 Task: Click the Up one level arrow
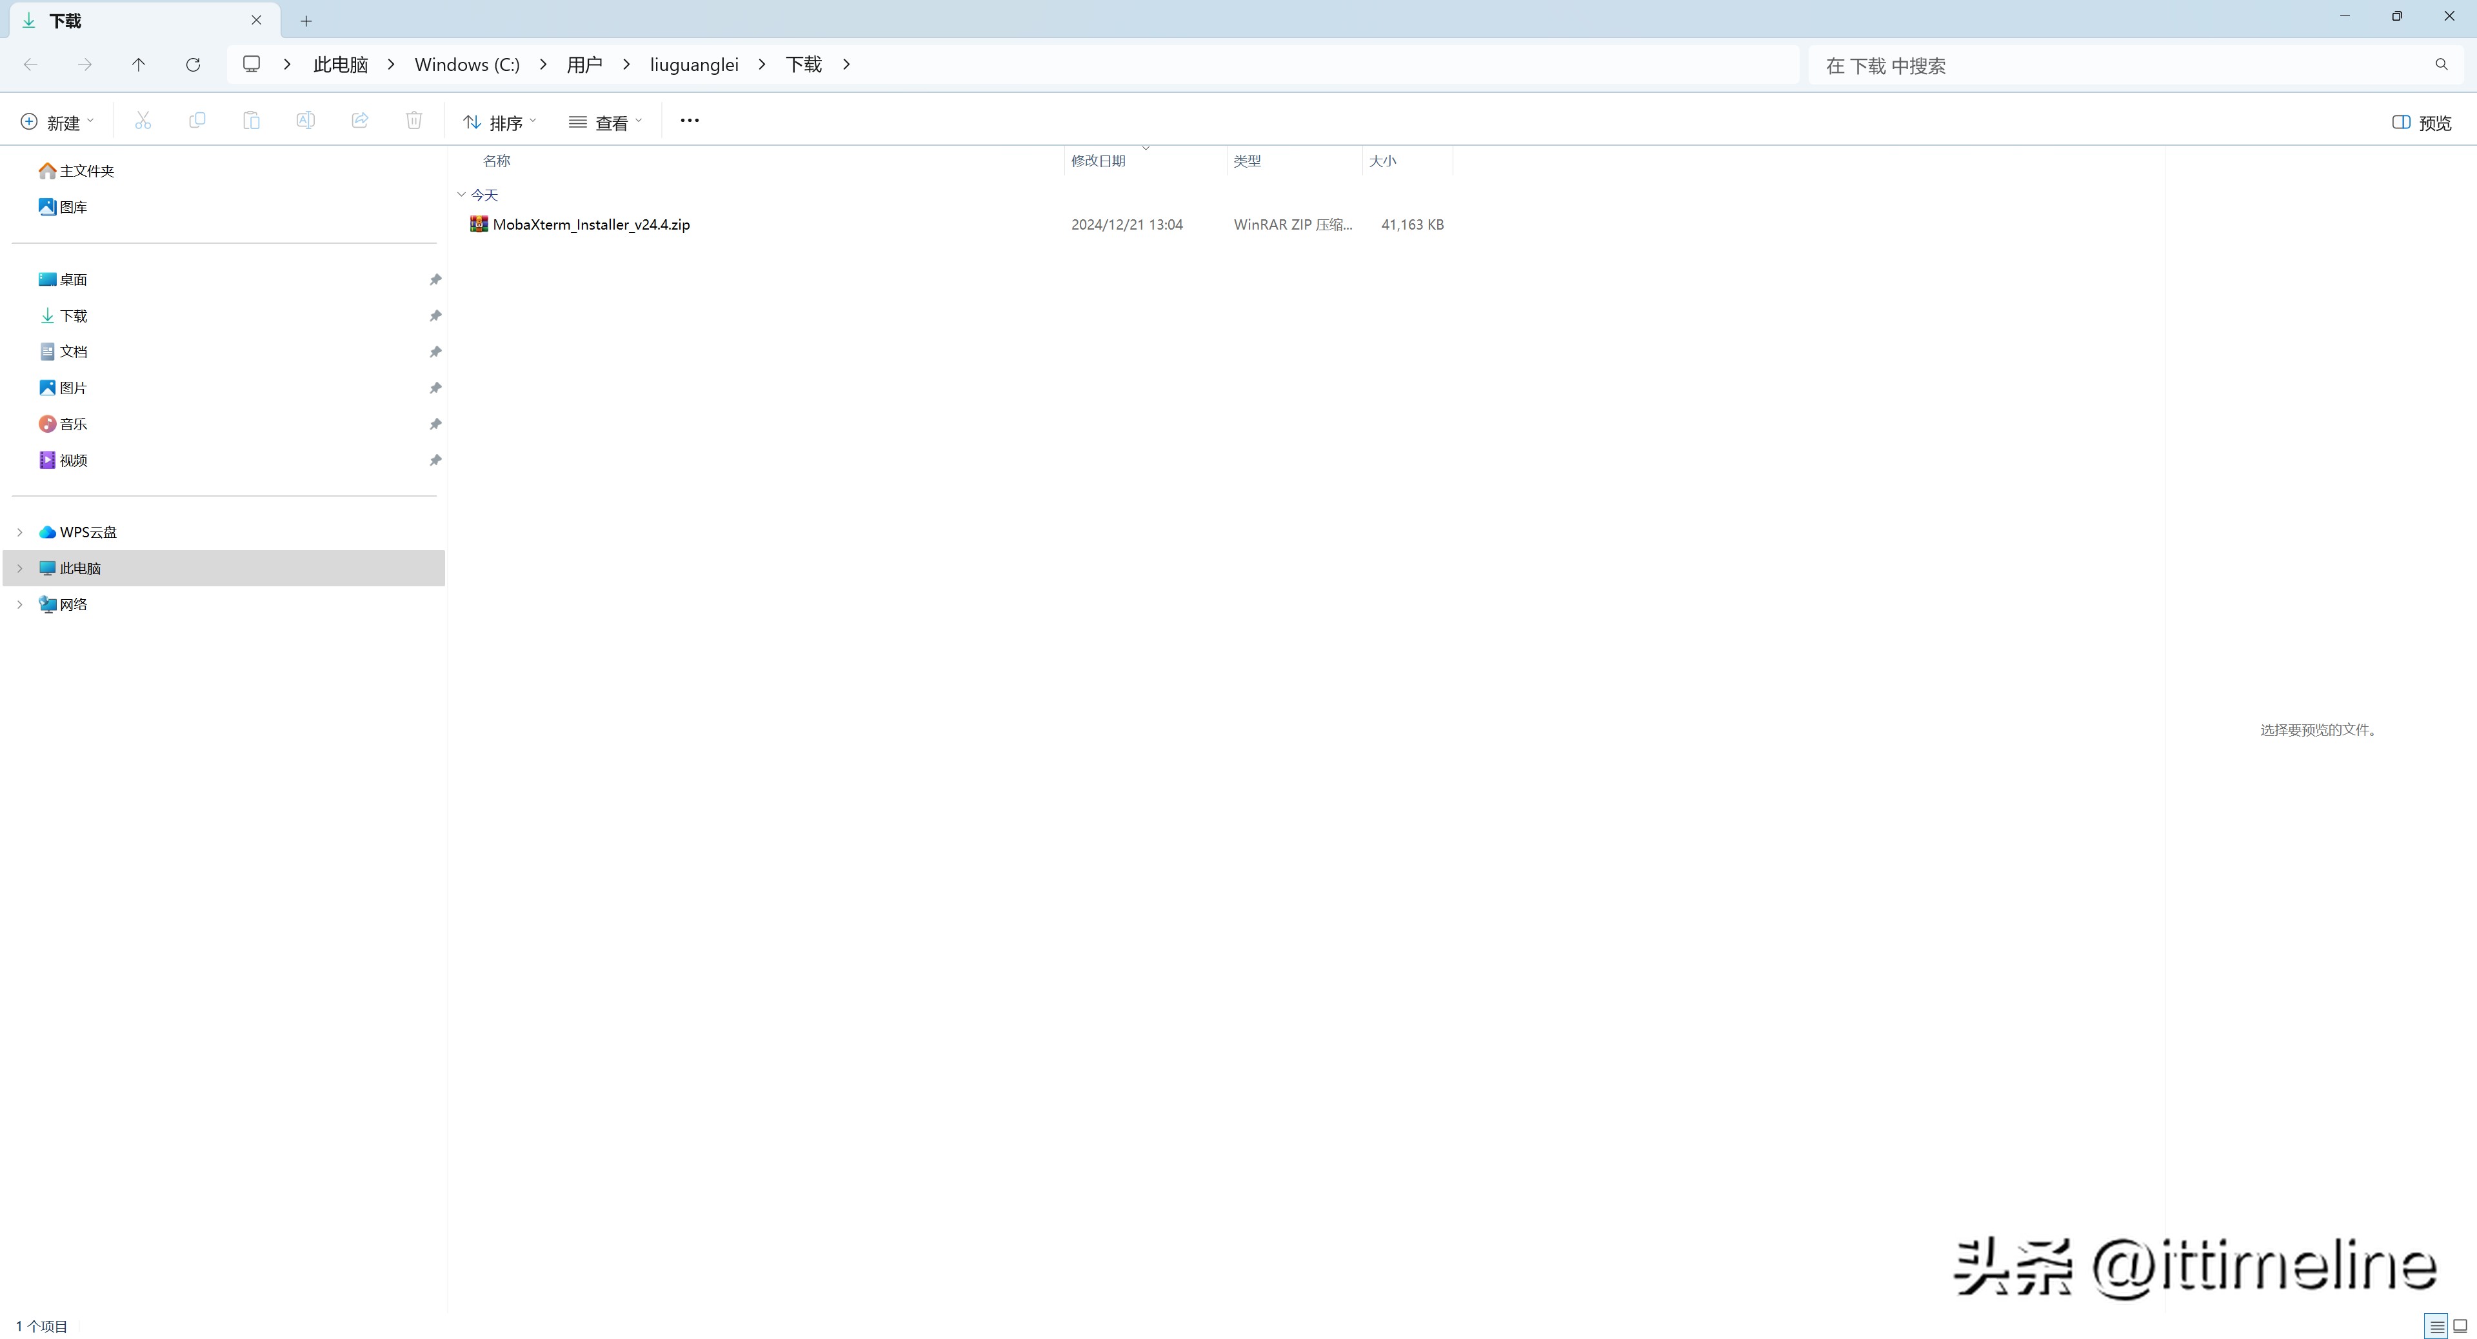139,64
